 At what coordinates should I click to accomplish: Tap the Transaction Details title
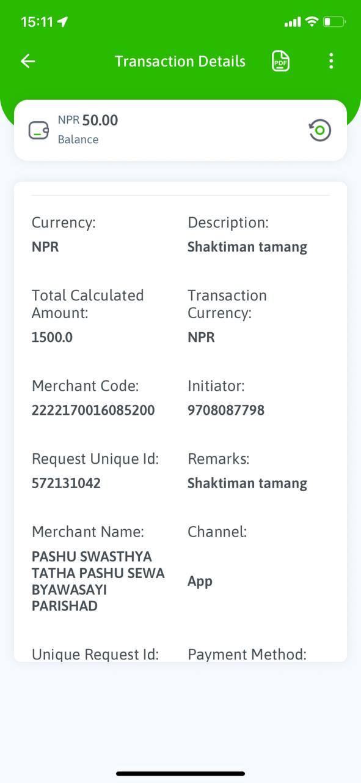coord(180,61)
